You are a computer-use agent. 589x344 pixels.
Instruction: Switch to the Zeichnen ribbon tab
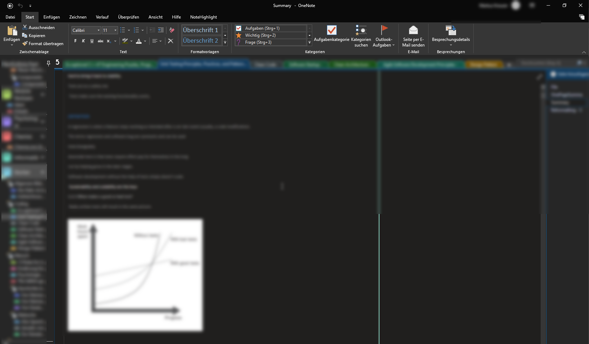point(78,17)
